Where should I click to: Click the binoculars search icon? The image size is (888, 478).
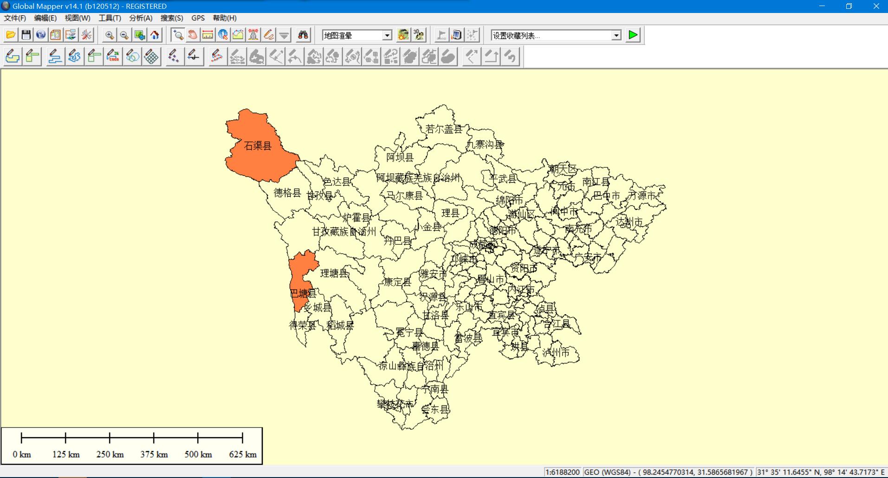coord(303,35)
